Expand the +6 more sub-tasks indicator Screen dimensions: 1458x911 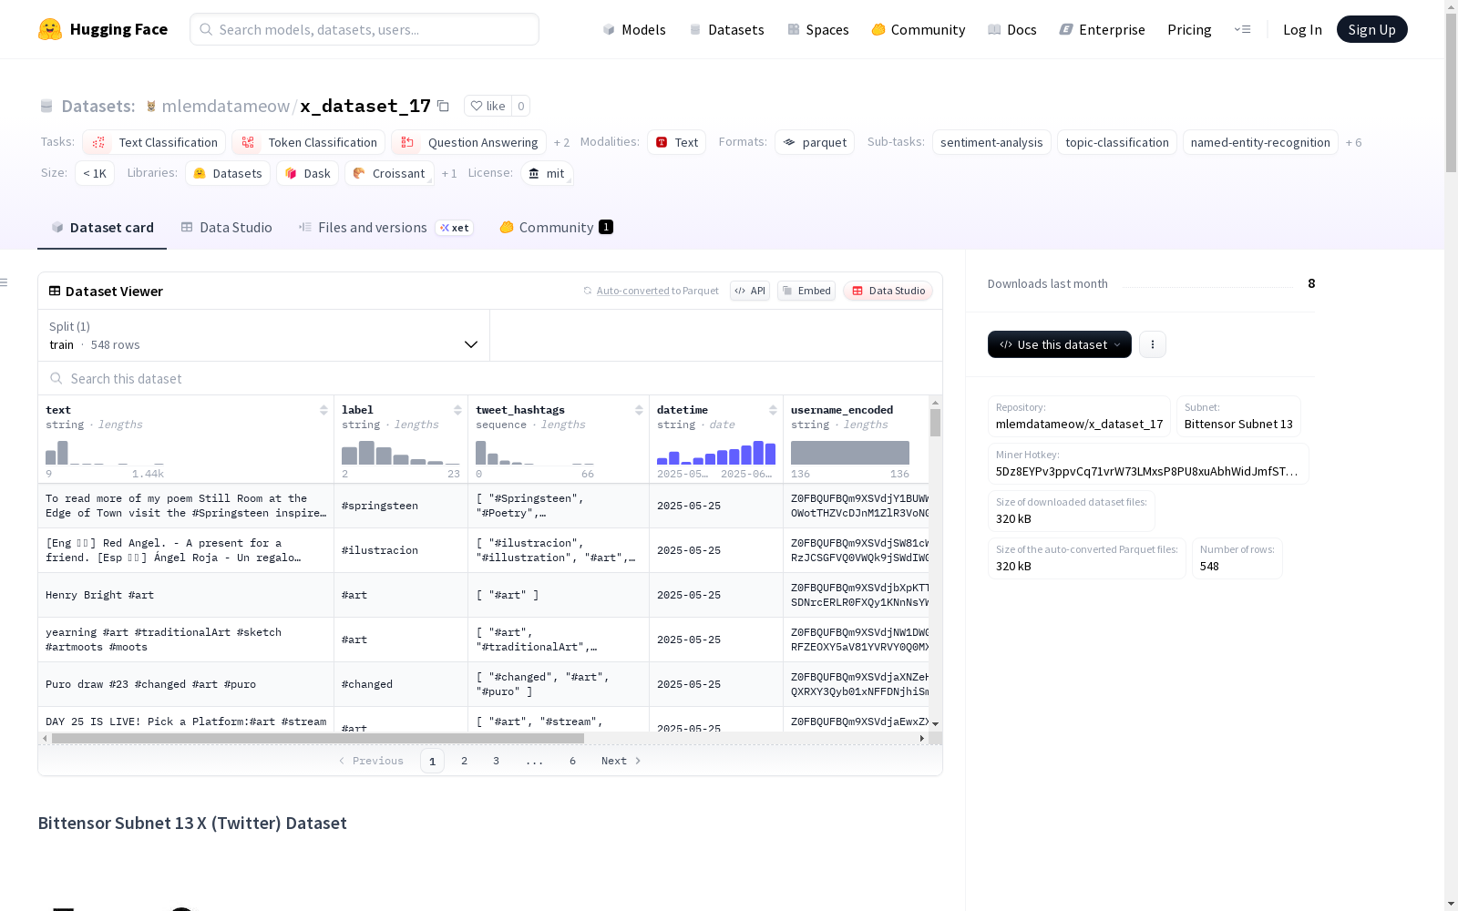point(1353,143)
